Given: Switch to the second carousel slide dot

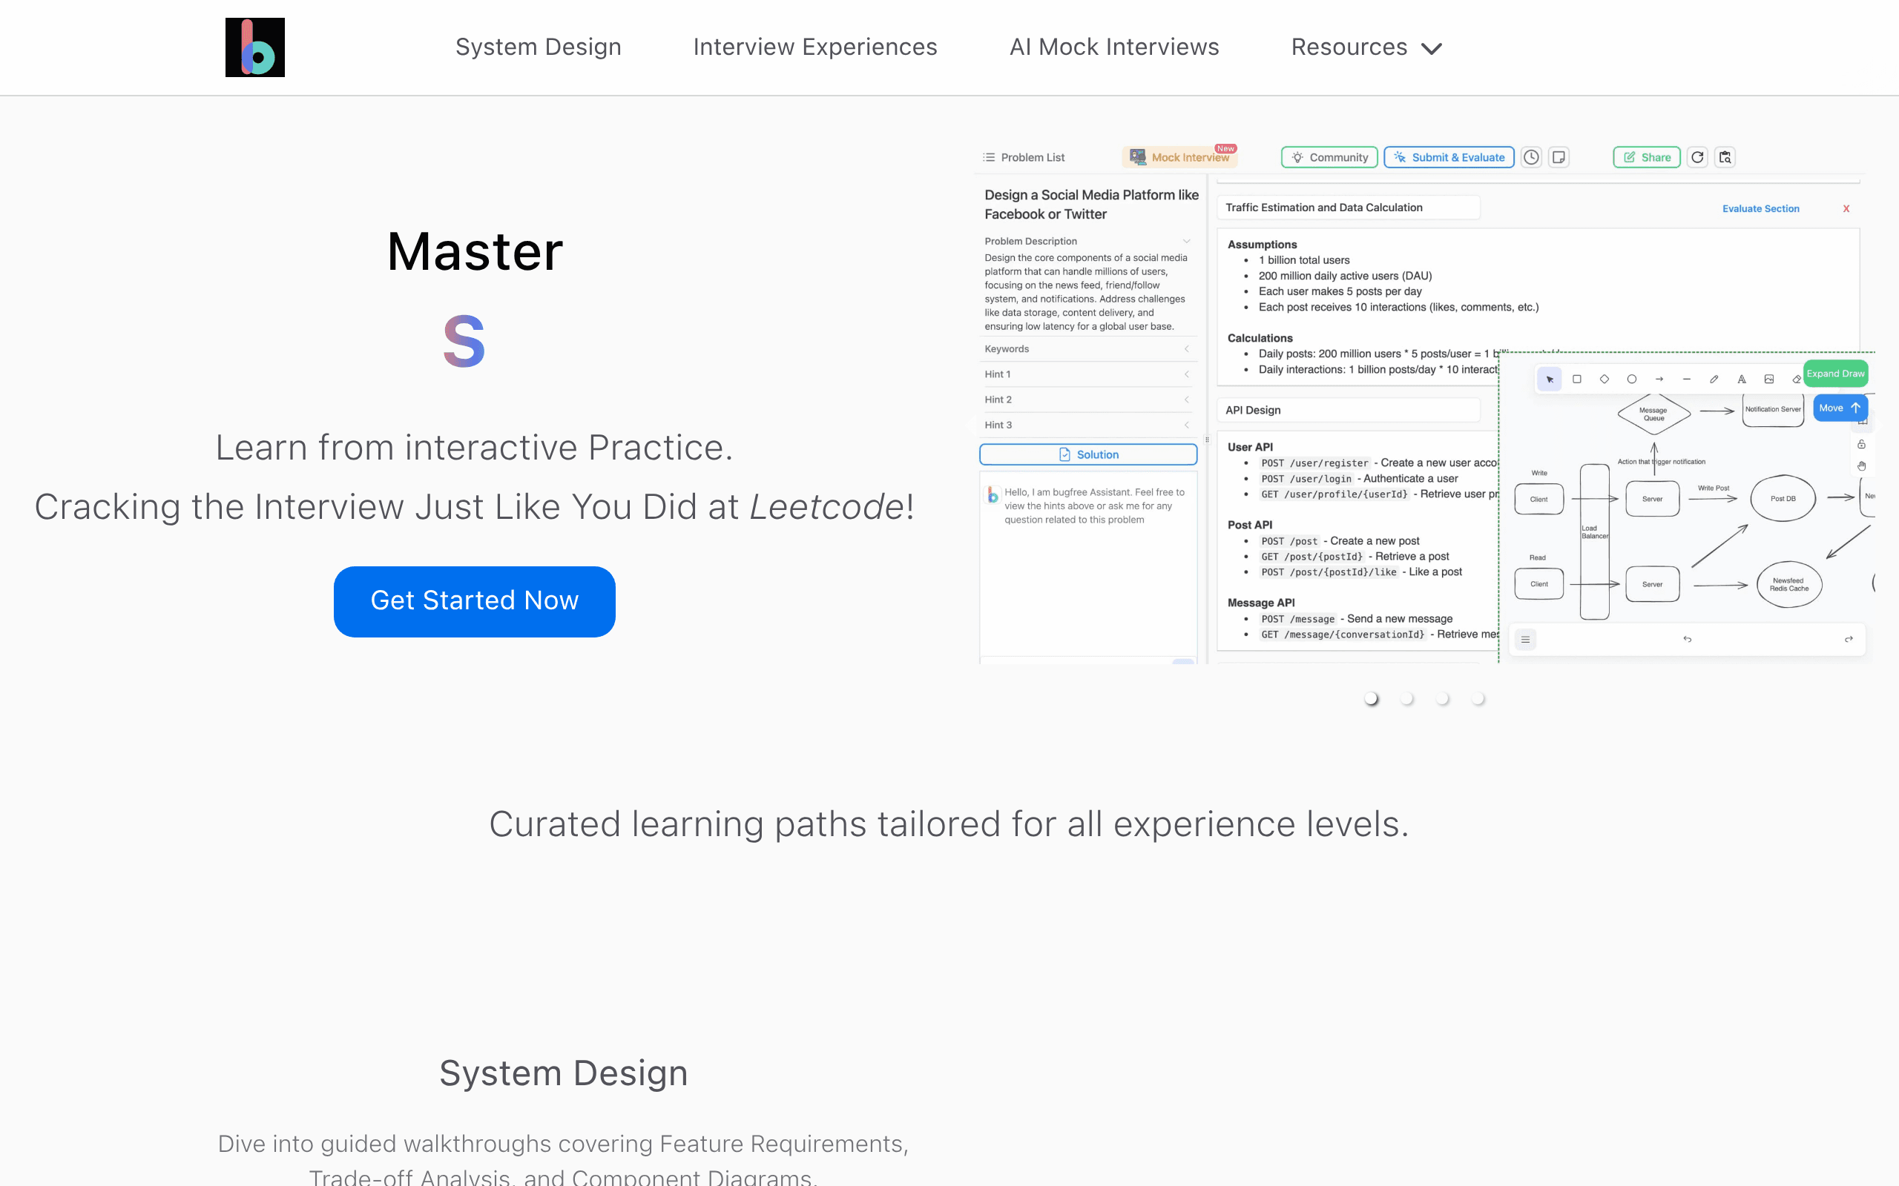Looking at the screenshot, I should click(1407, 698).
